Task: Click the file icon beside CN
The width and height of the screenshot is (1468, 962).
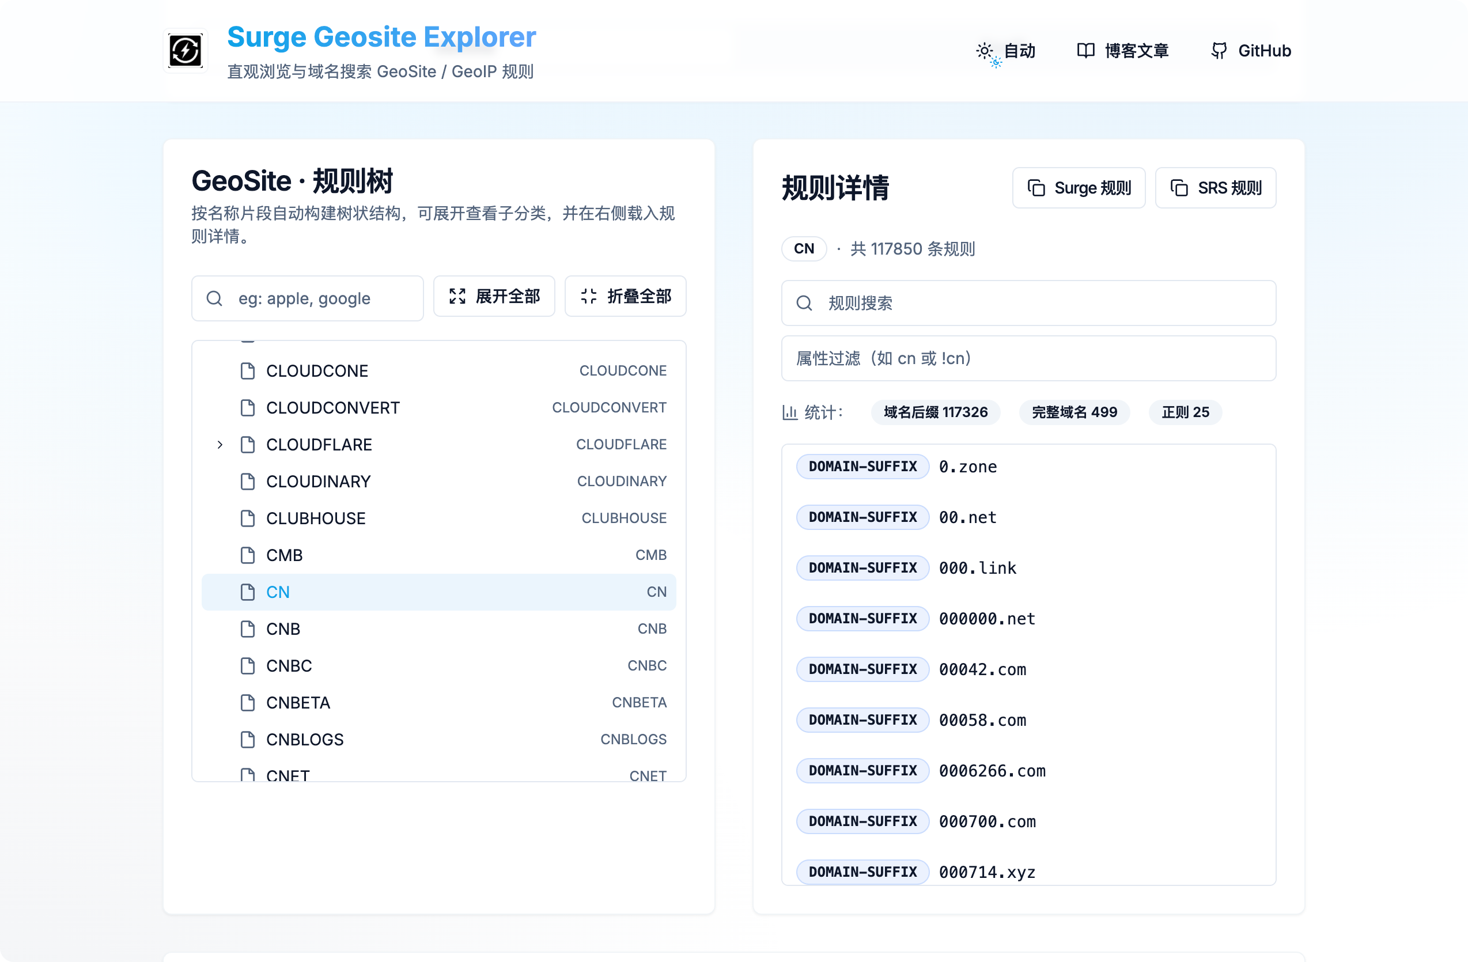Action: coord(247,592)
